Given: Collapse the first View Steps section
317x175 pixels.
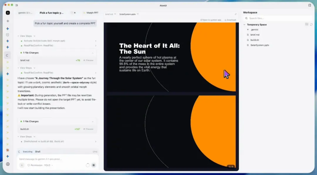Looking at the screenshot, I should [26, 36].
